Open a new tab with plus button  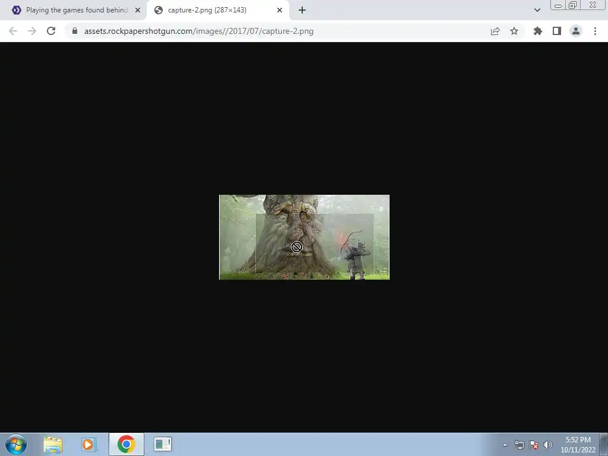pyautogui.click(x=302, y=10)
